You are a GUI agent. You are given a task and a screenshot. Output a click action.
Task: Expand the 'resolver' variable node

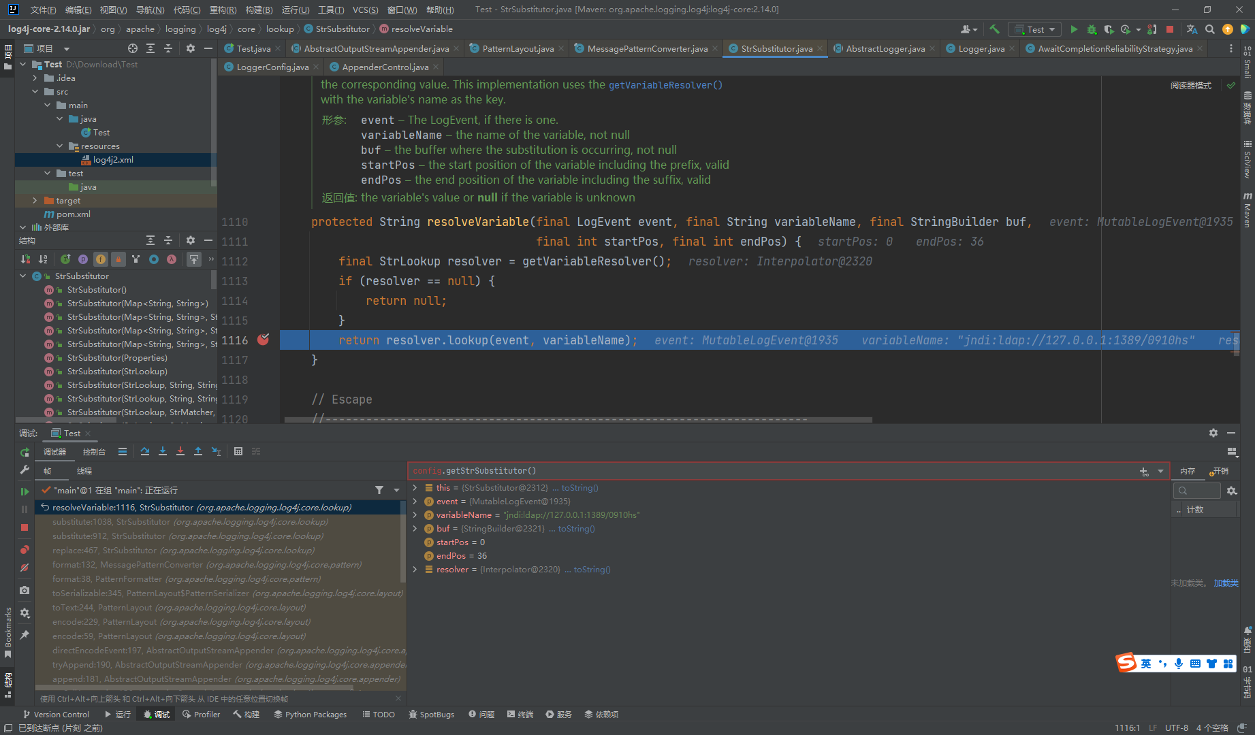[415, 570]
